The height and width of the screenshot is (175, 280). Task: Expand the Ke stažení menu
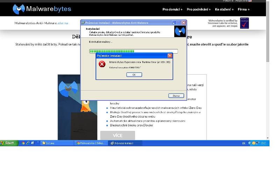point(224,9)
